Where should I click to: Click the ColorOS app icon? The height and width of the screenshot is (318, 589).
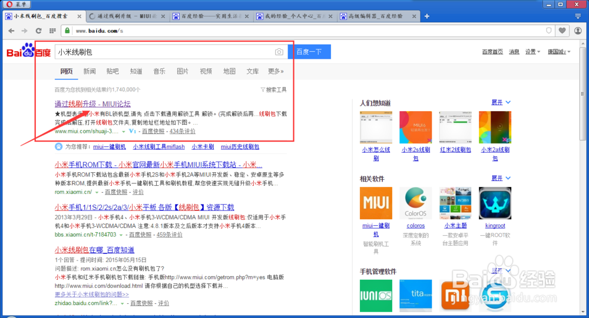pyautogui.click(x=415, y=203)
